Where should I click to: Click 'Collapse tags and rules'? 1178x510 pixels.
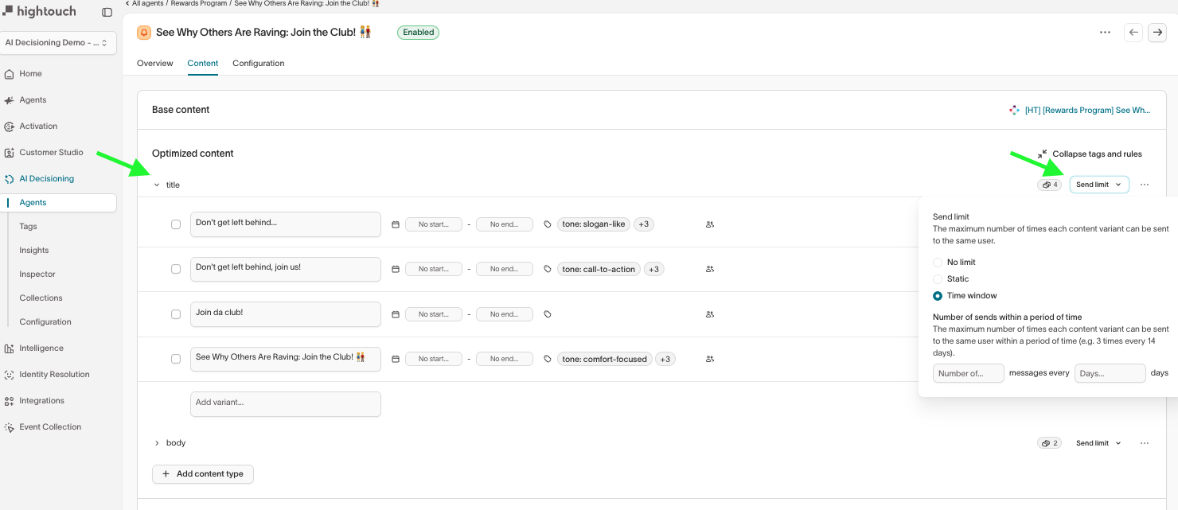point(1090,154)
